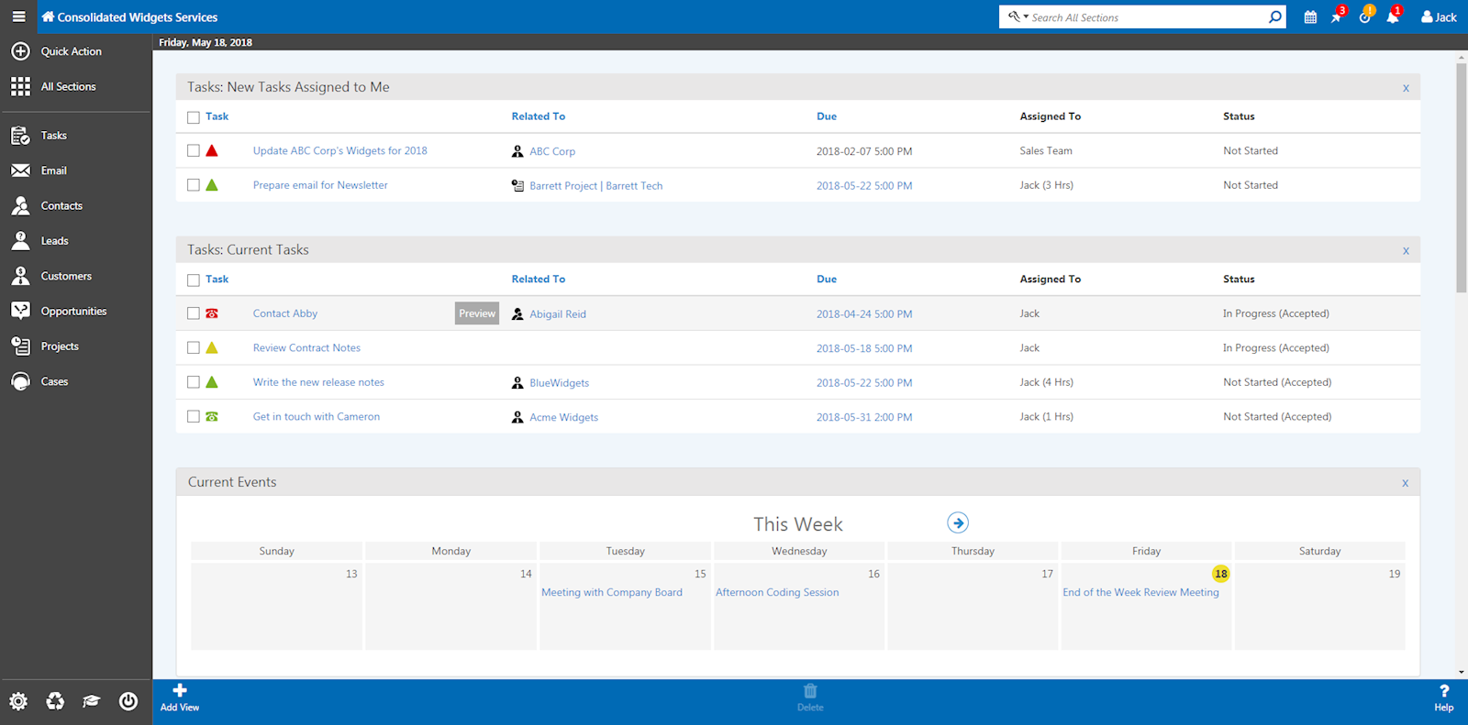The width and height of the screenshot is (1468, 725).
Task: Click the Search All Sections field
Action: click(x=1146, y=17)
